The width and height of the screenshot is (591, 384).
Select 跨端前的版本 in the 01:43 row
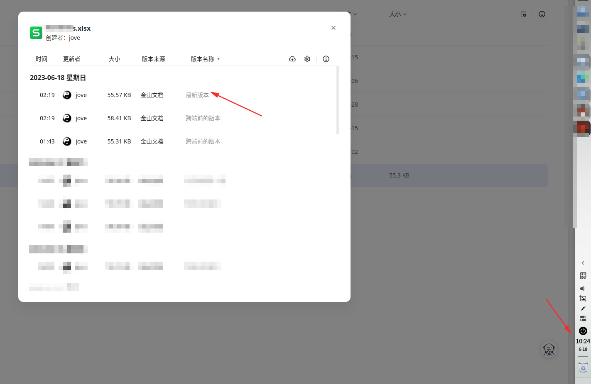click(x=203, y=141)
